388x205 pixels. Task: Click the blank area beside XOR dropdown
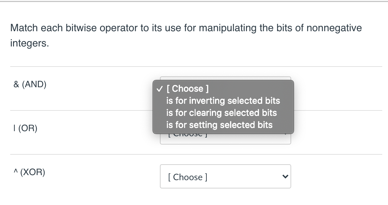coord(334,176)
